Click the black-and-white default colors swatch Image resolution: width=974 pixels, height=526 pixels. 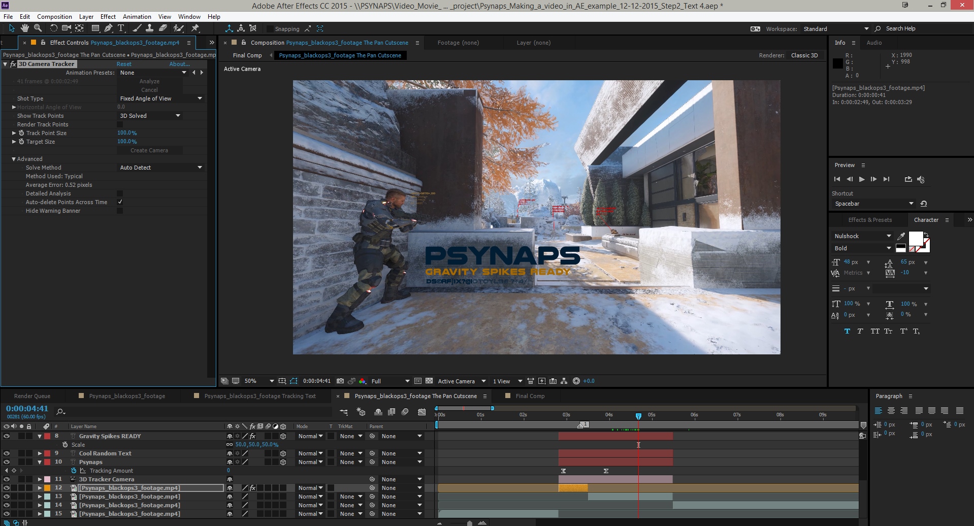[900, 248]
